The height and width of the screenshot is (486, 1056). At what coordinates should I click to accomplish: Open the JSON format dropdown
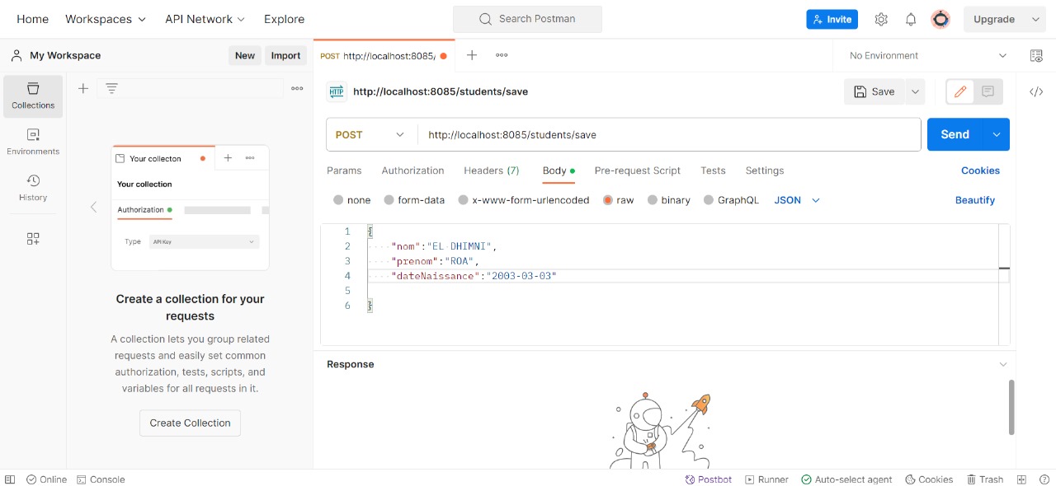(795, 199)
